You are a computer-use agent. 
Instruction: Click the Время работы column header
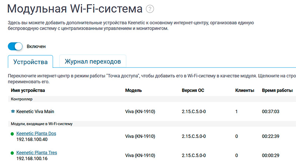point(277,90)
